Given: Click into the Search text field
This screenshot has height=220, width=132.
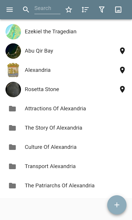Looking at the screenshot, I should (x=47, y=10).
